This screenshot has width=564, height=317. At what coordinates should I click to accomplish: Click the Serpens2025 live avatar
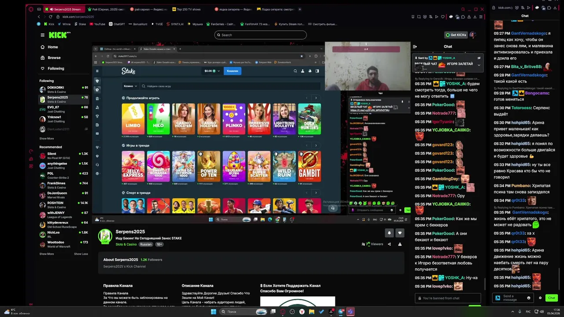tap(105, 236)
